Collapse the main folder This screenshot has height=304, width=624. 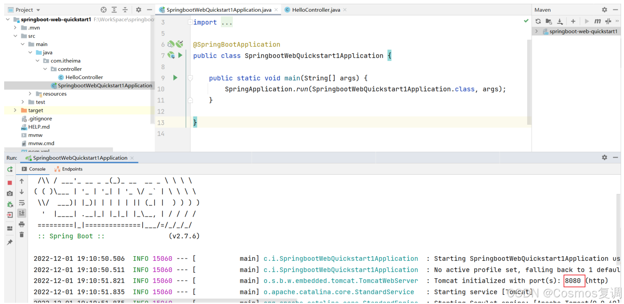(x=23, y=44)
